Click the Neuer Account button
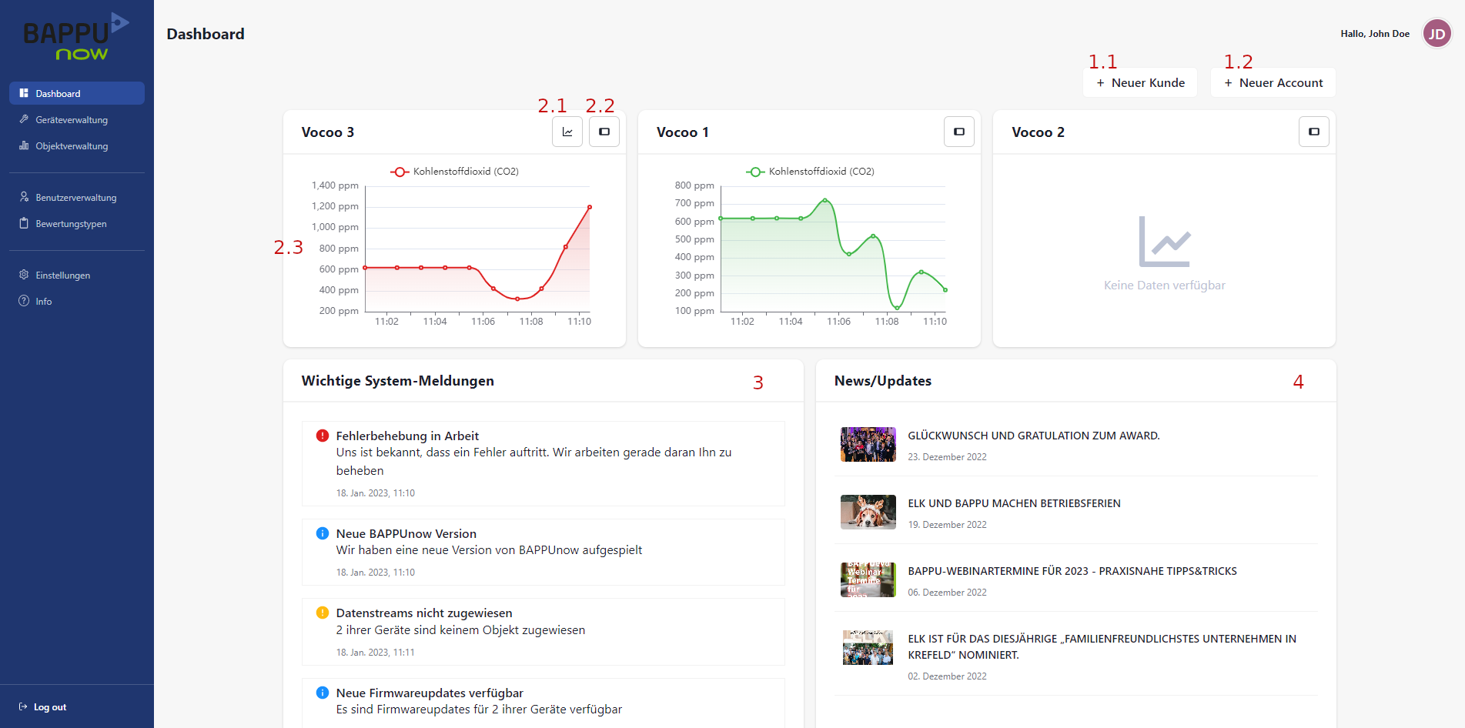The image size is (1465, 728). [1273, 82]
